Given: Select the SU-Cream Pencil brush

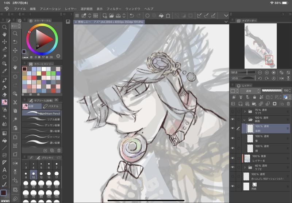Looking at the screenshot, I should pos(41,113).
